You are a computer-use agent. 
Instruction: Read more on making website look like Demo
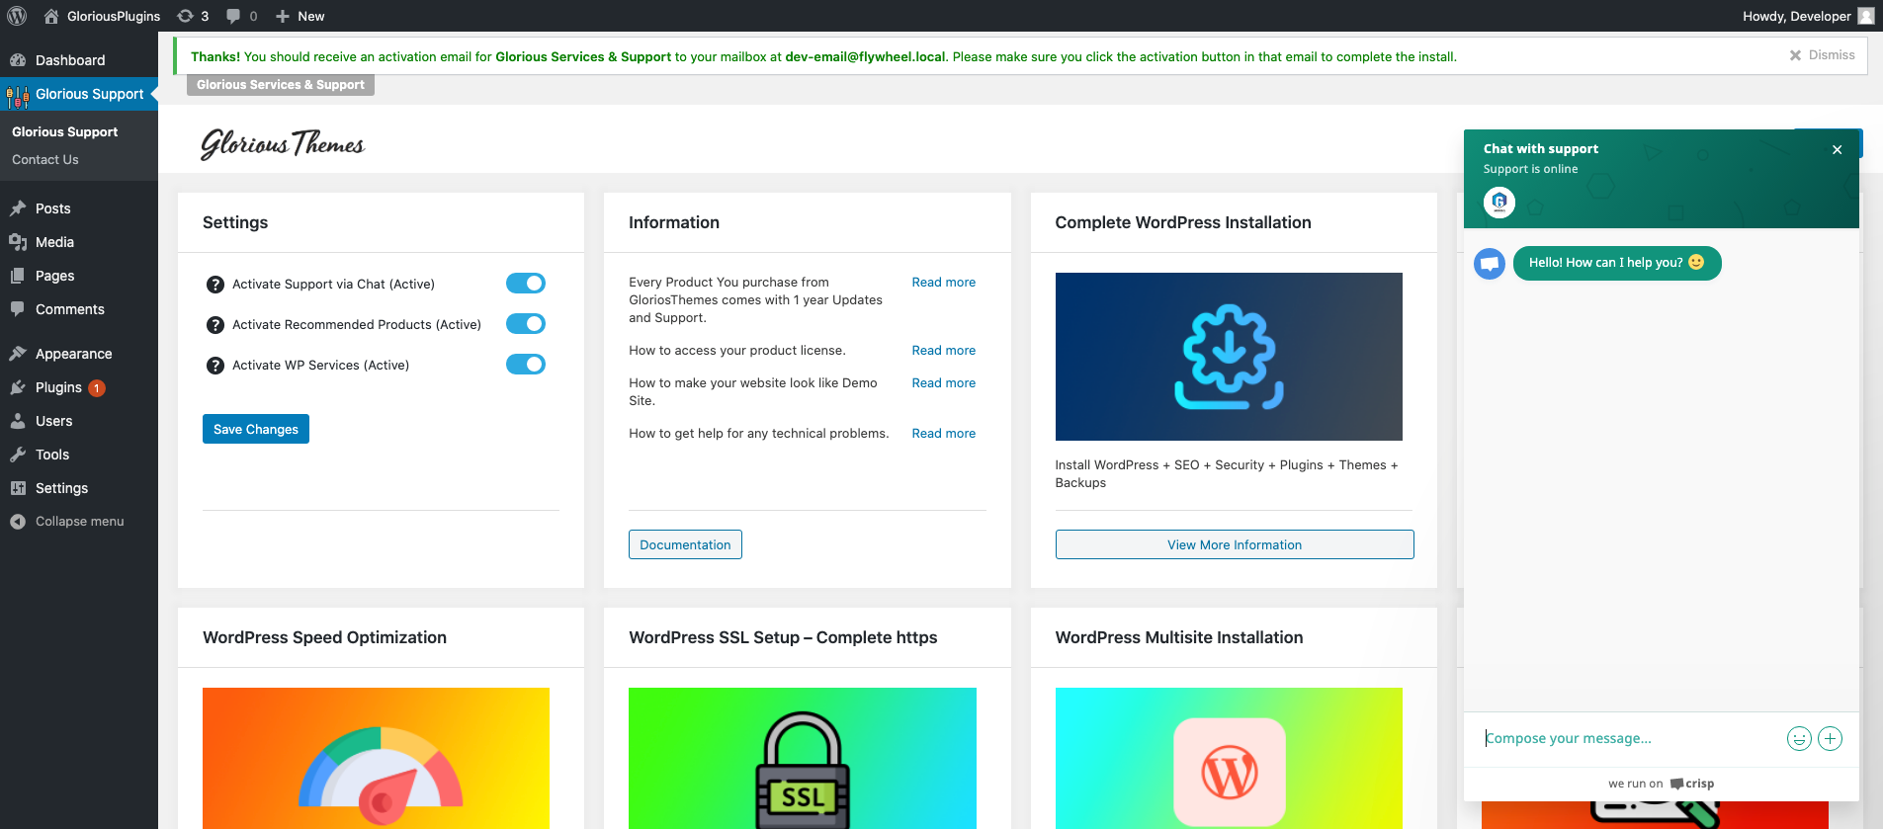point(943,383)
